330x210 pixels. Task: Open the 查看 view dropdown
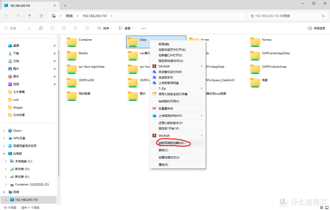tap(126, 28)
